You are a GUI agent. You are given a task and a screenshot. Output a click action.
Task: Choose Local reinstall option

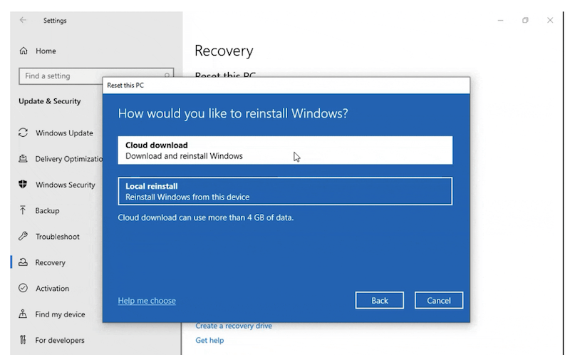coord(285,191)
